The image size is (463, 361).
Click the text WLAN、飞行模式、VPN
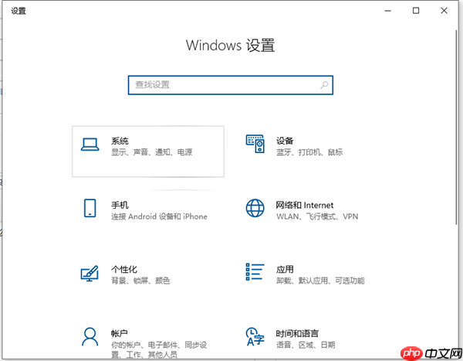coord(317,216)
